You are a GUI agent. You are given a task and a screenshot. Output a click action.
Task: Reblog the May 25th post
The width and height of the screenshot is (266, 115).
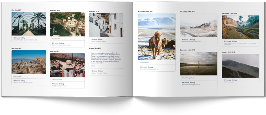(23, 38)
